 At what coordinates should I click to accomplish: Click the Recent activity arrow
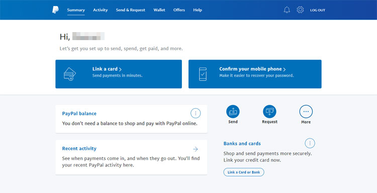[x=196, y=149]
